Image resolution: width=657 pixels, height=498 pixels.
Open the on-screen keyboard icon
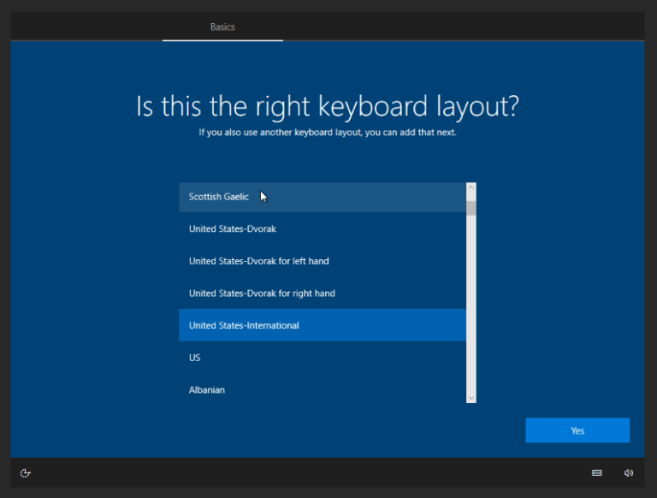pos(597,472)
